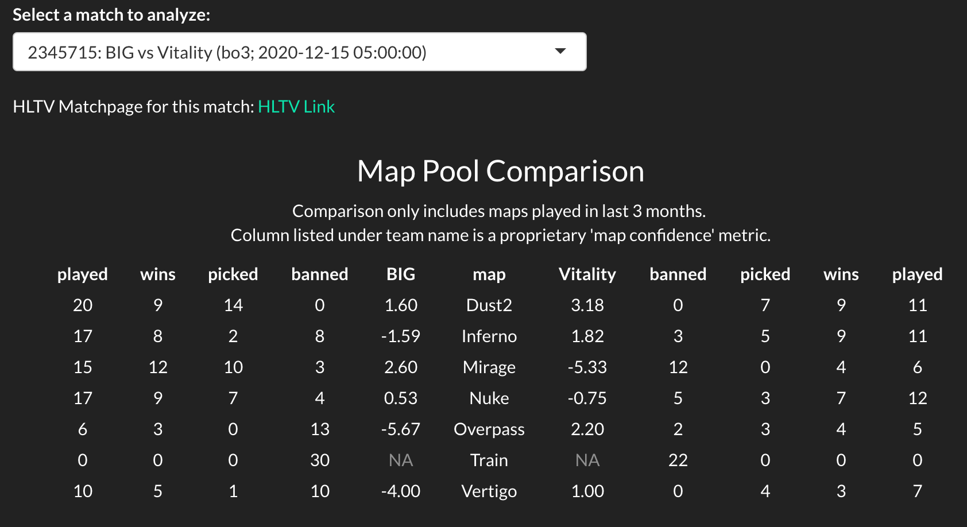Click Vitality's 3.18 Dust2 confidence value
This screenshot has height=527, width=967.
(x=587, y=305)
